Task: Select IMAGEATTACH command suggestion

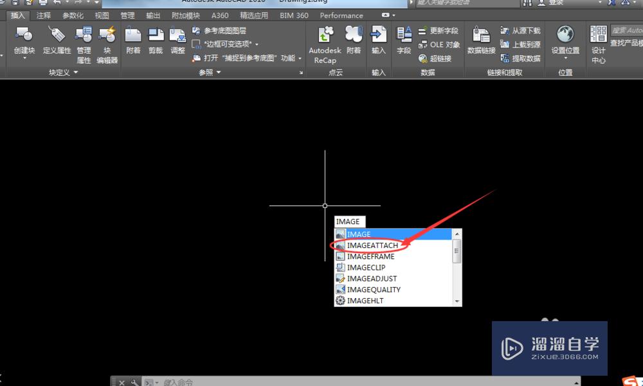Action: click(394, 245)
